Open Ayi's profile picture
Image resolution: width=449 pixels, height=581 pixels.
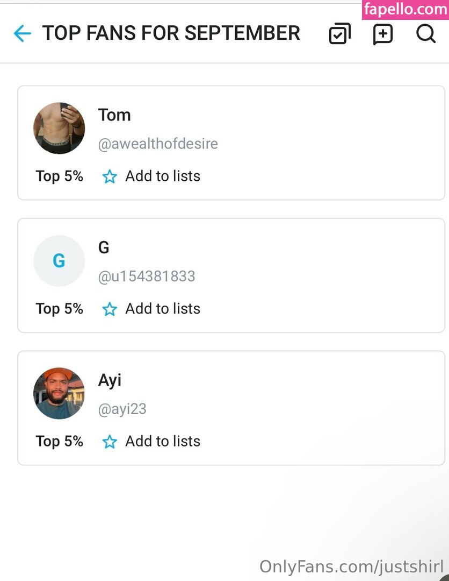click(x=59, y=393)
